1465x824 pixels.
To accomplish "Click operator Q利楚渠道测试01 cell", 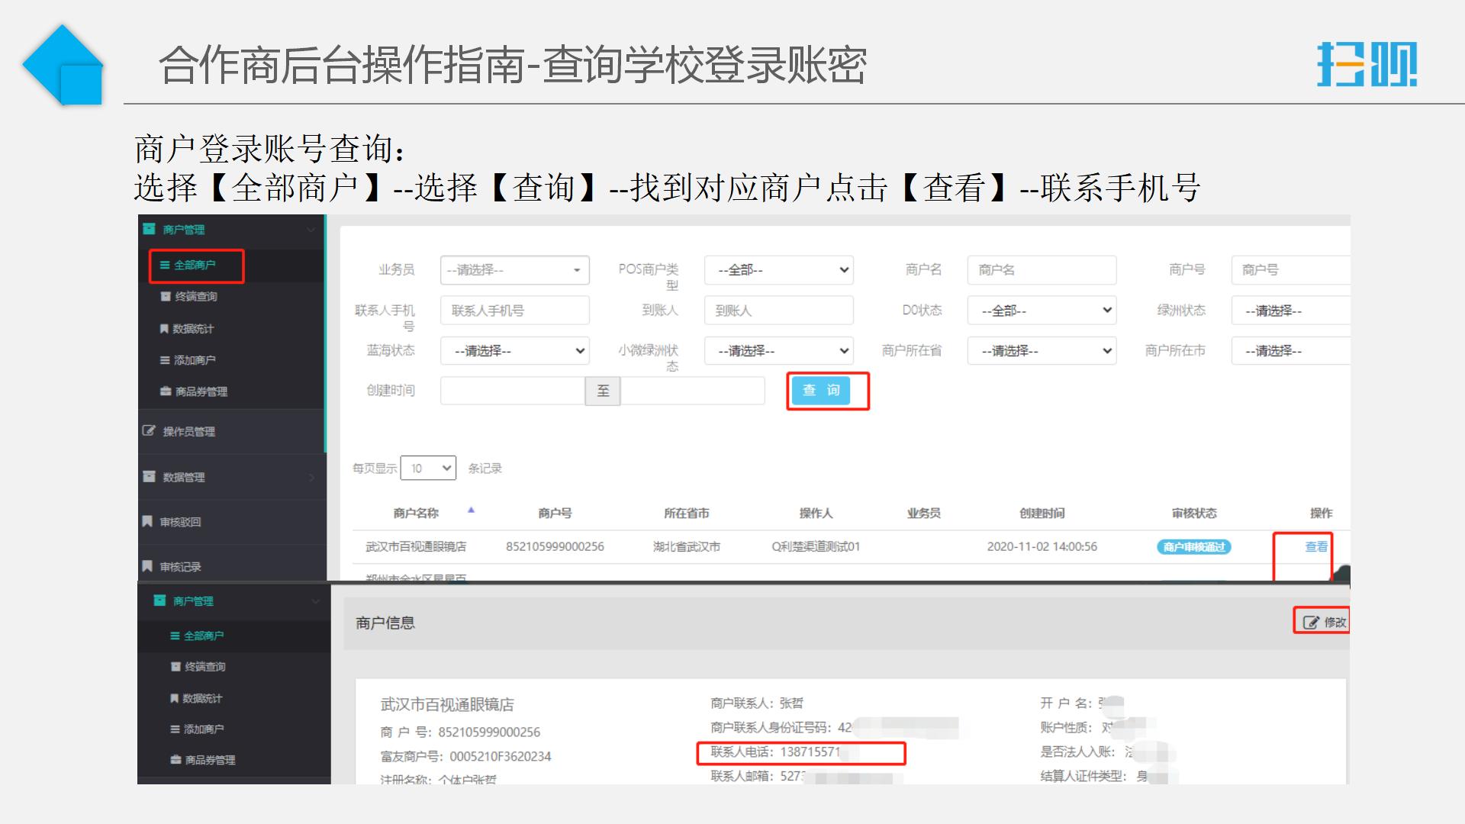I will tap(816, 547).
